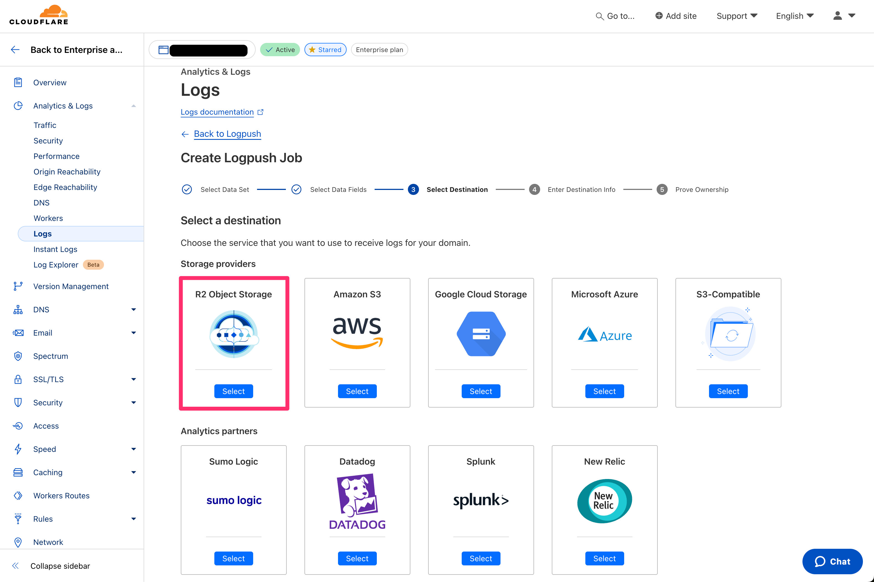Collapse the Analytics & Logs section
This screenshot has height=582, width=874.
click(x=133, y=106)
